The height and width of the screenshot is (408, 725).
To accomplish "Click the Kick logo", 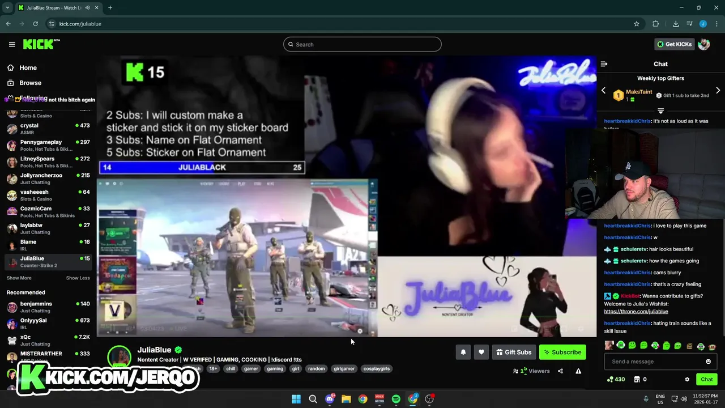I will 41,44.
